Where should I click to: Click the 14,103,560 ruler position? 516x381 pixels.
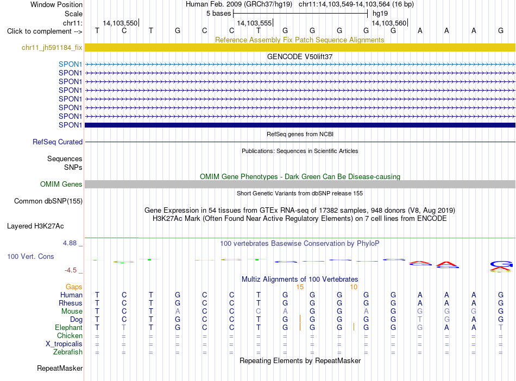(x=389, y=23)
